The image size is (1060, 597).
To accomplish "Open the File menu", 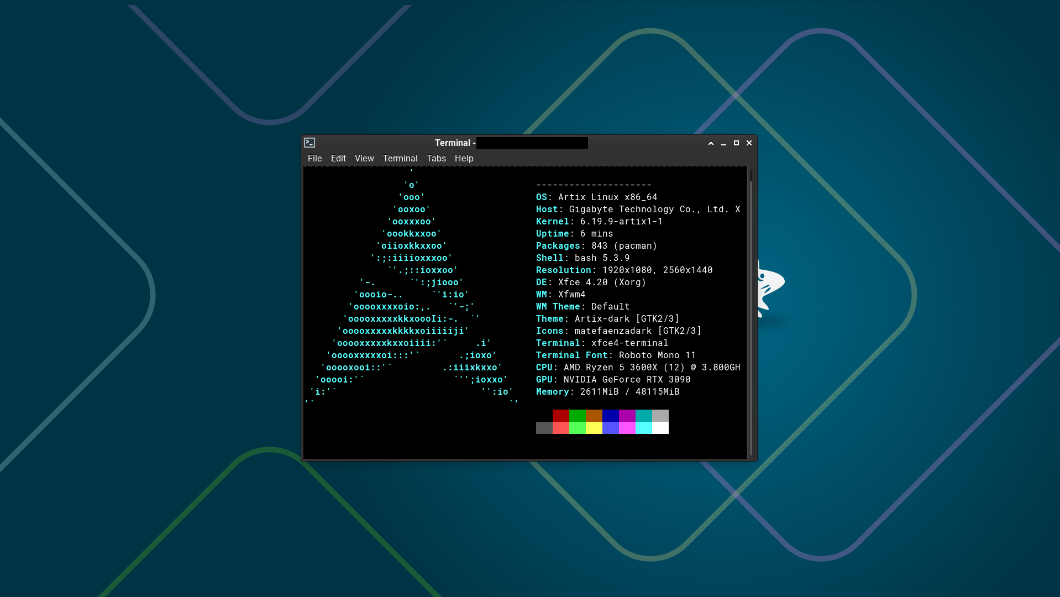I will click(315, 158).
